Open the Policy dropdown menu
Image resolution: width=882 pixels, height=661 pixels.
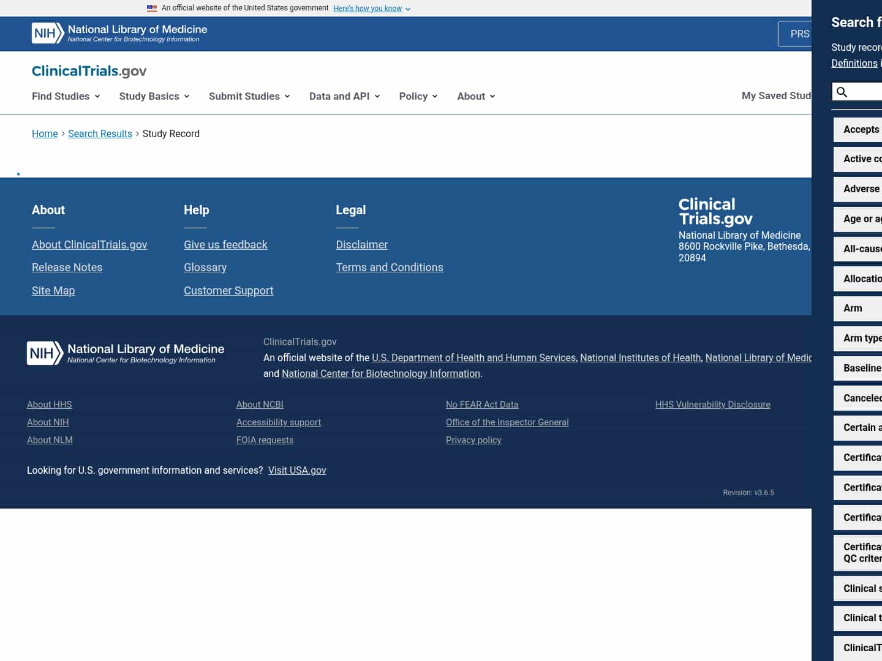(418, 96)
